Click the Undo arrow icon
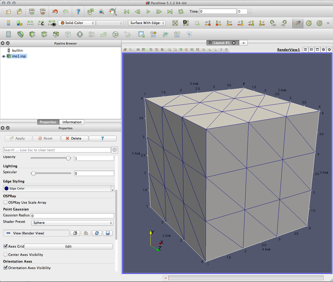The image size is (333, 282). pyautogui.click(x=55, y=12)
